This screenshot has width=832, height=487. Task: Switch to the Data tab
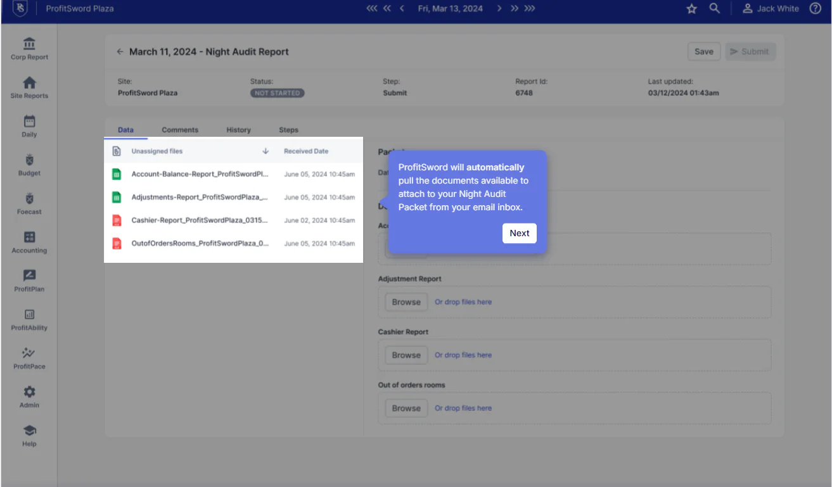(125, 130)
